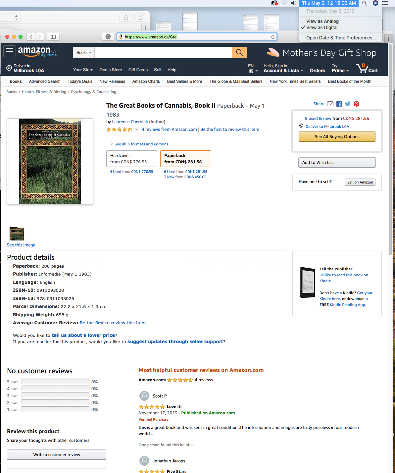The height and width of the screenshot is (473, 395).
Task: Share on Twitter icon
Action: [x=348, y=104]
